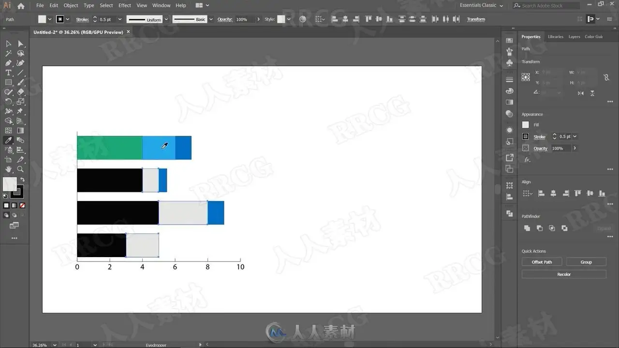Screen dimensions: 619x348
Task: Click the Pathfinder Minus Front icon
Action: tap(540, 228)
